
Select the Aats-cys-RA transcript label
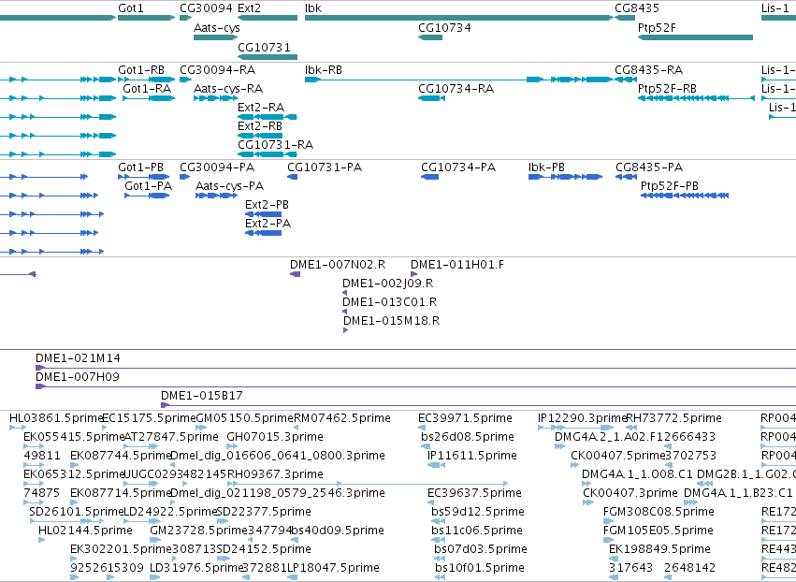228,89
